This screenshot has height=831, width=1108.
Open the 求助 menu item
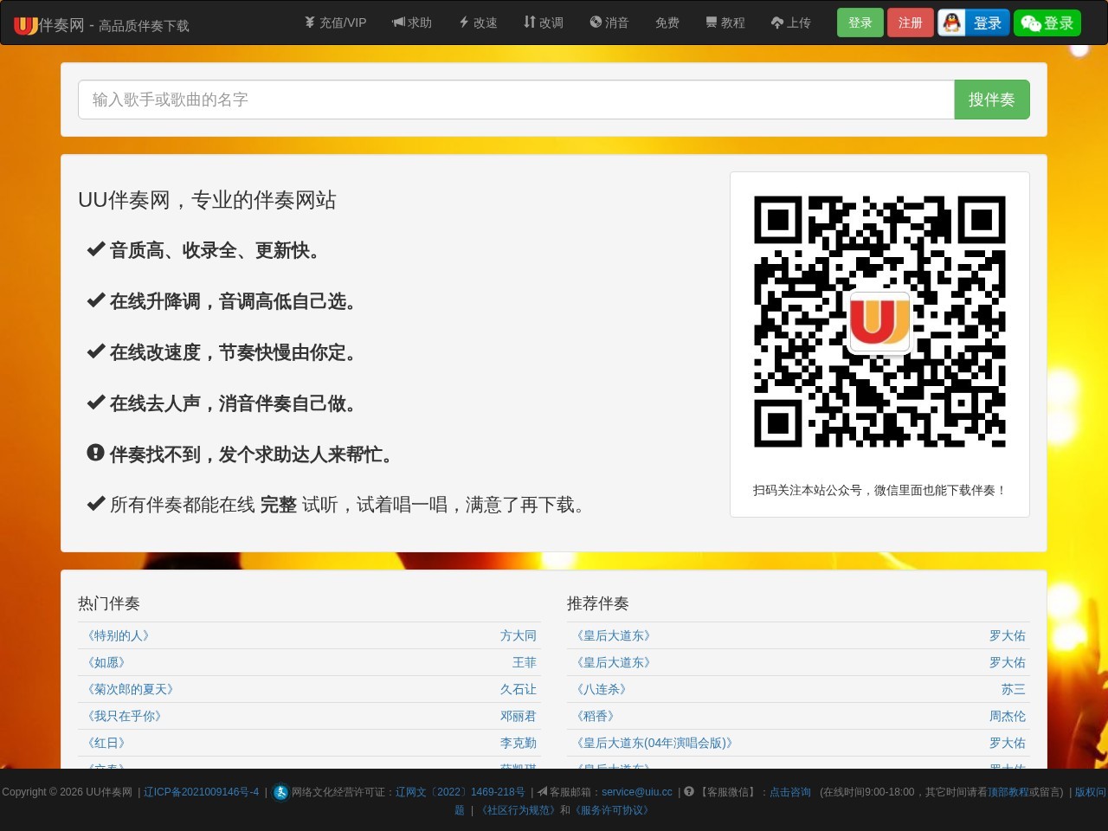(412, 23)
